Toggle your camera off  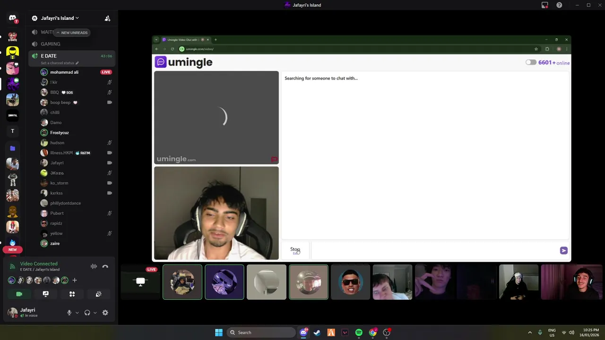coord(19,294)
